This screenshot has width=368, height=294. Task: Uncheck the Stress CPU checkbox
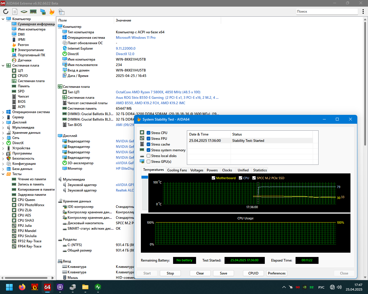(x=148, y=133)
